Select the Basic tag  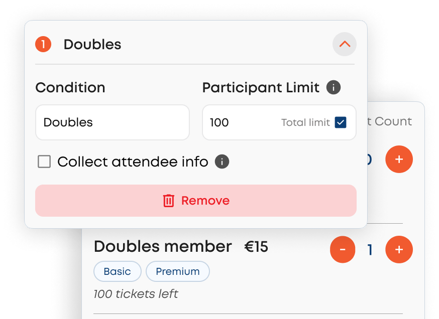tap(117, 271)
